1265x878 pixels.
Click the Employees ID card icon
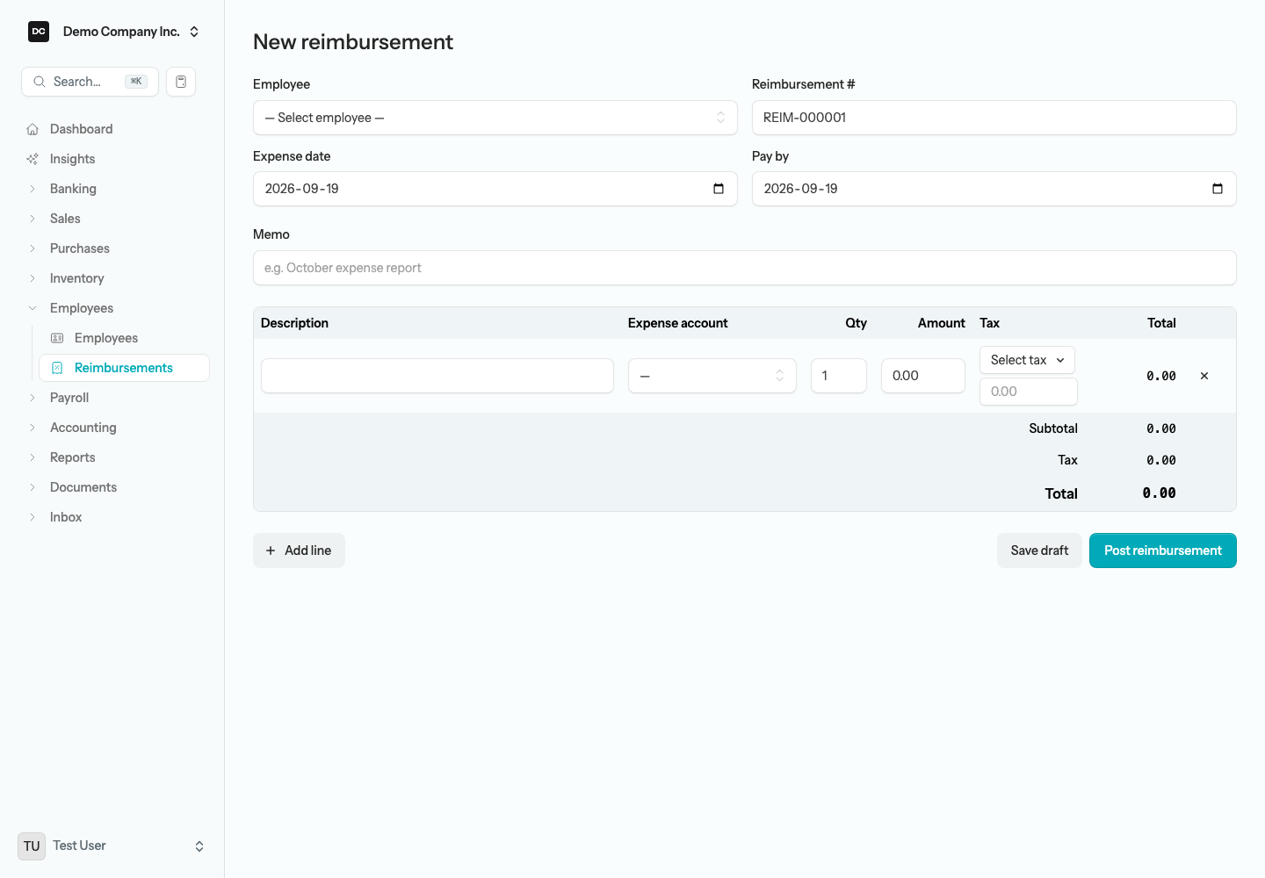click(x=57, y=338)
